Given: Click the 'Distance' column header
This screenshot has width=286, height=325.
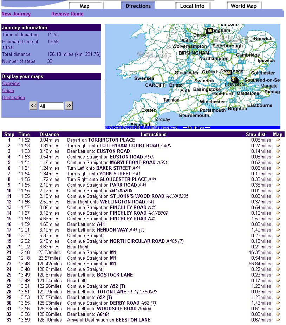Looking at the screenshot, I should [x=50, y=134].
